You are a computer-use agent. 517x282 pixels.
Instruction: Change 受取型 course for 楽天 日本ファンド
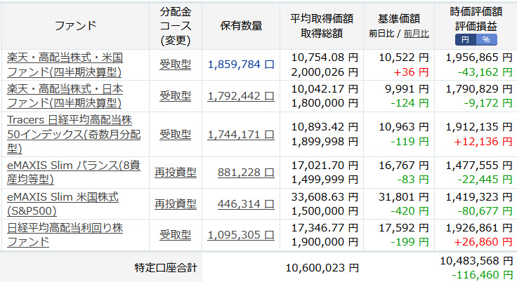pyautogui.click(x=176, y=96)
